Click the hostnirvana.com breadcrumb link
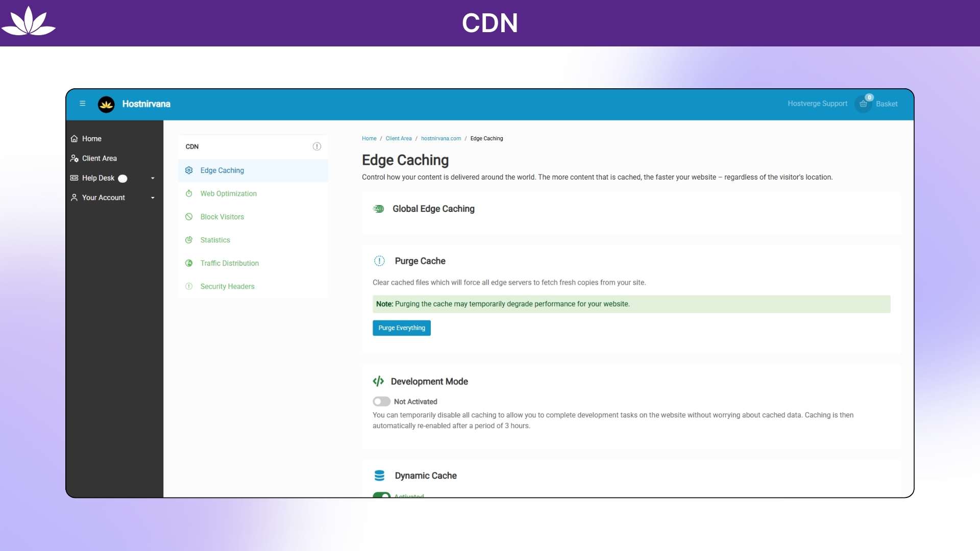 (x=440, y=139)
